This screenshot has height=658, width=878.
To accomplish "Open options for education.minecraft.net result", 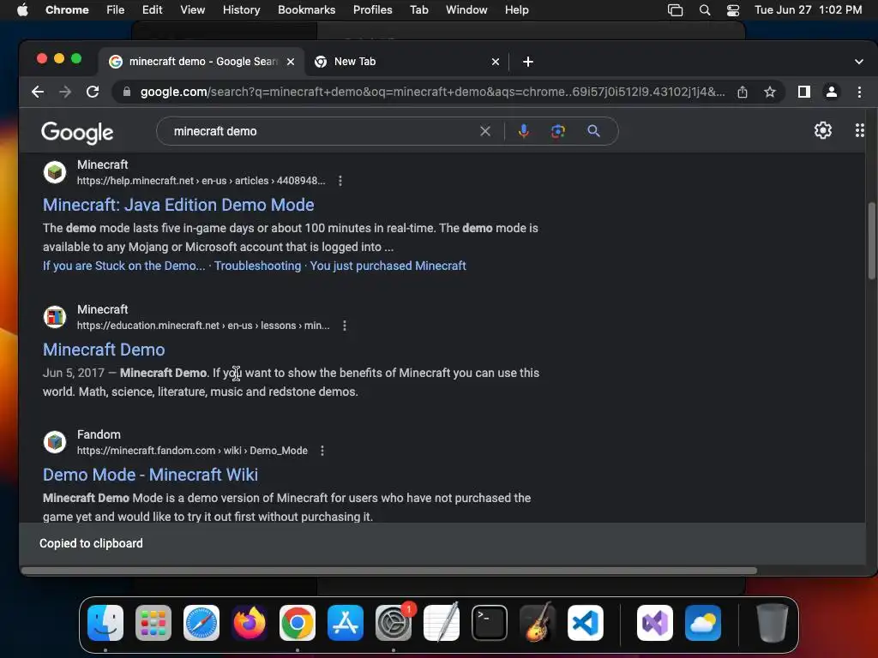I will click(345, 326).
